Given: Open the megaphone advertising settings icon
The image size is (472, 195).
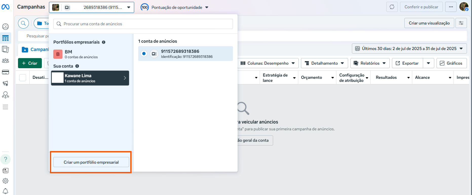Looking at the screenshot, I should pyautogui.click(x=6, y=83).
